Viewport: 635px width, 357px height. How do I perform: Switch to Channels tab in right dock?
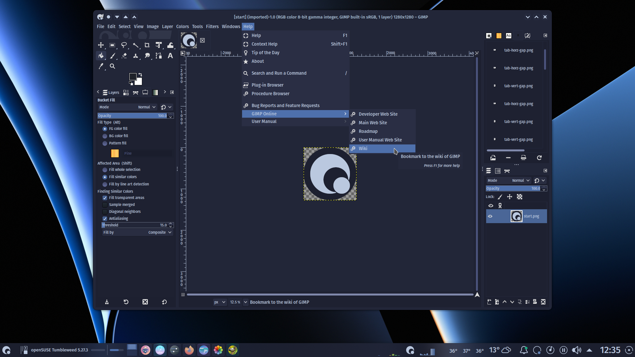[498, 171]
